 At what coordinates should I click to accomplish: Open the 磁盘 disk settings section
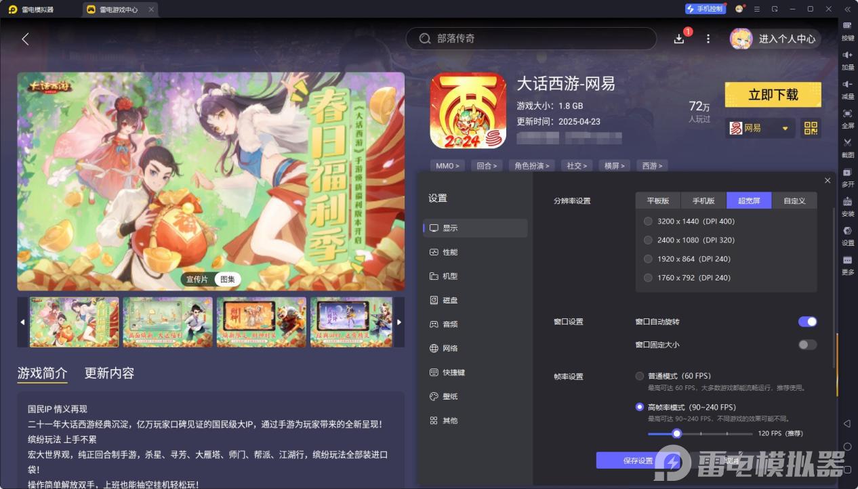click(x=475, y=300)
